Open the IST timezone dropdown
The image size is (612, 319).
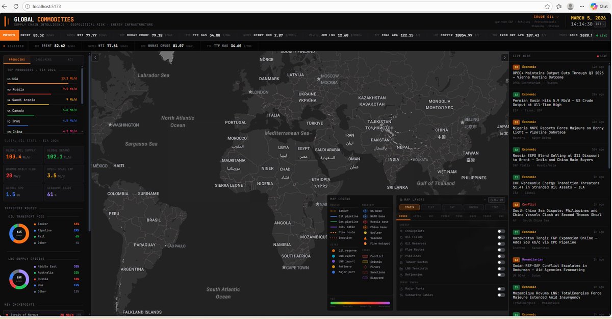(599, 24)
